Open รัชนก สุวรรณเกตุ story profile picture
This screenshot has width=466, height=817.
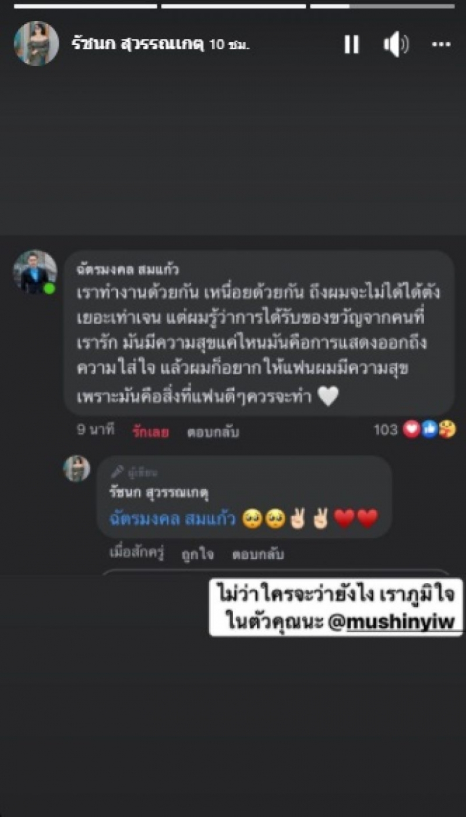pos(36,44)
